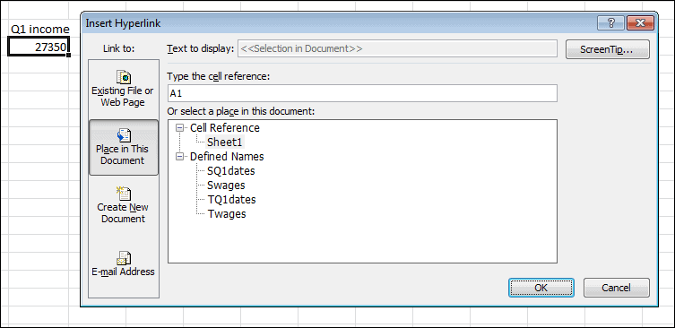Image resolution: width=675 pixels, height=328 pixels.
Task: Select the Twages defined name
Action: point(227,213)
